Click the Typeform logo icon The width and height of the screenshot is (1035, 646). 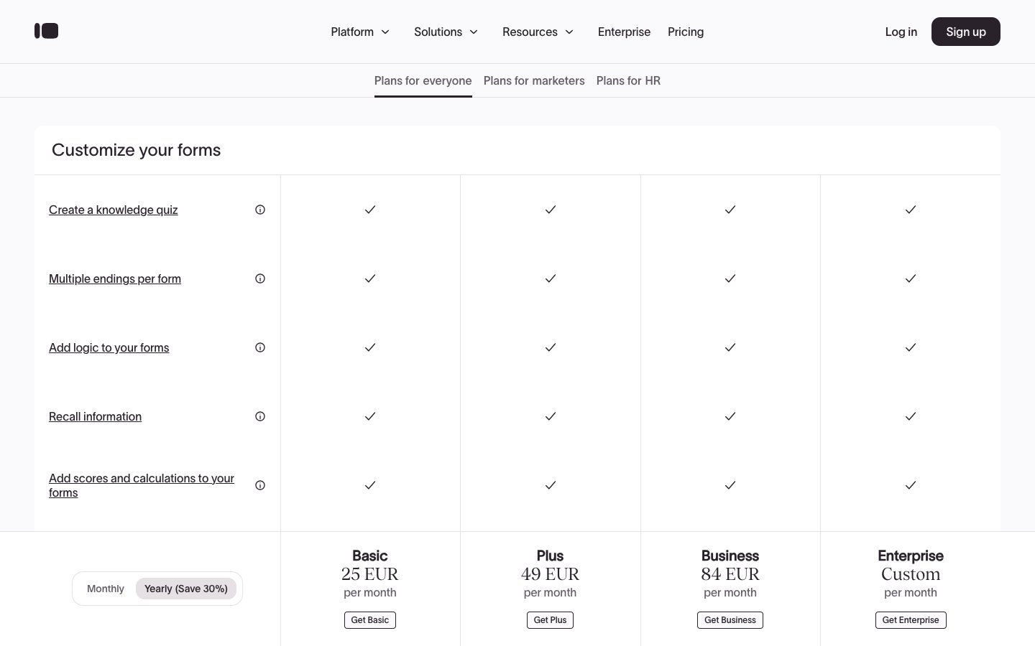(x=47, y=31)
